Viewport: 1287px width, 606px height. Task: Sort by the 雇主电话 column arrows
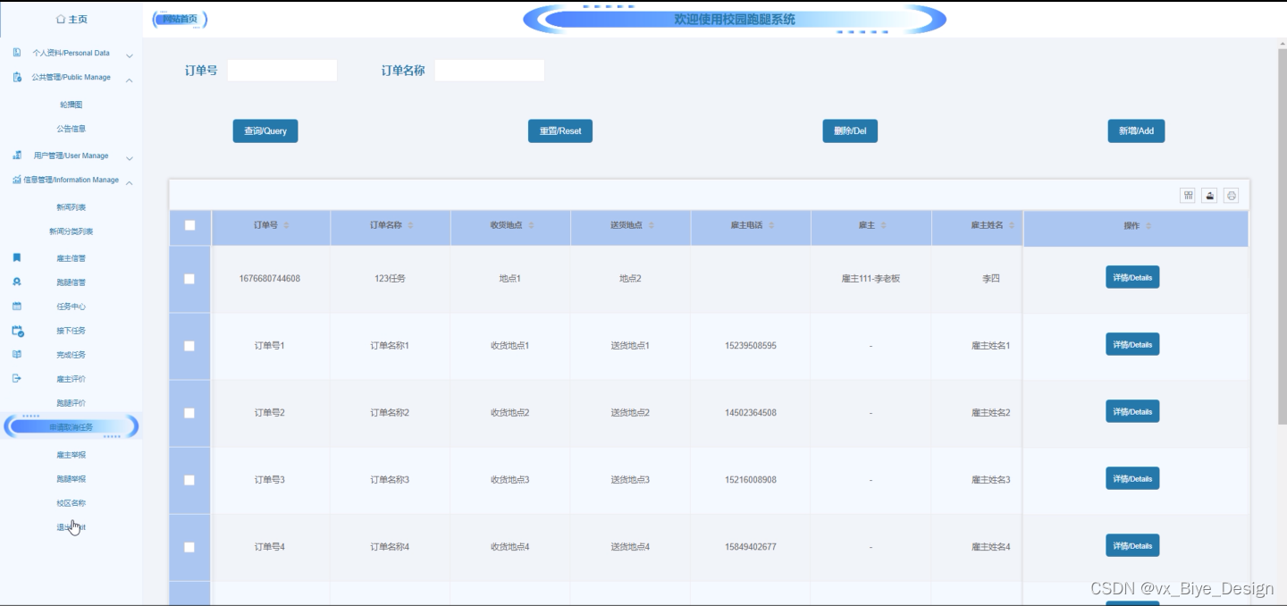click(771, 225)
